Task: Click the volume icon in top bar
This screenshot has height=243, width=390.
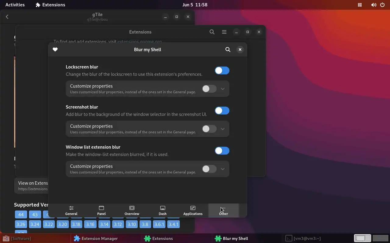Action: pyautogui.click(x=374, y=5)
